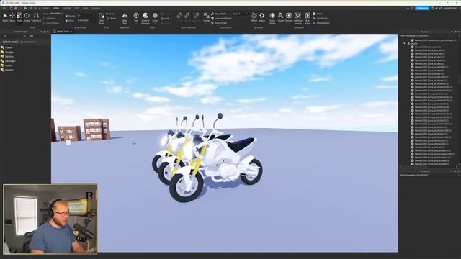Click the constraint Scale value field
This screenshot has height=259, width=461.
point(243,14)
